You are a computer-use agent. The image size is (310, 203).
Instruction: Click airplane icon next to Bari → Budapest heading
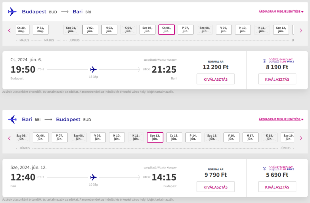12,120
